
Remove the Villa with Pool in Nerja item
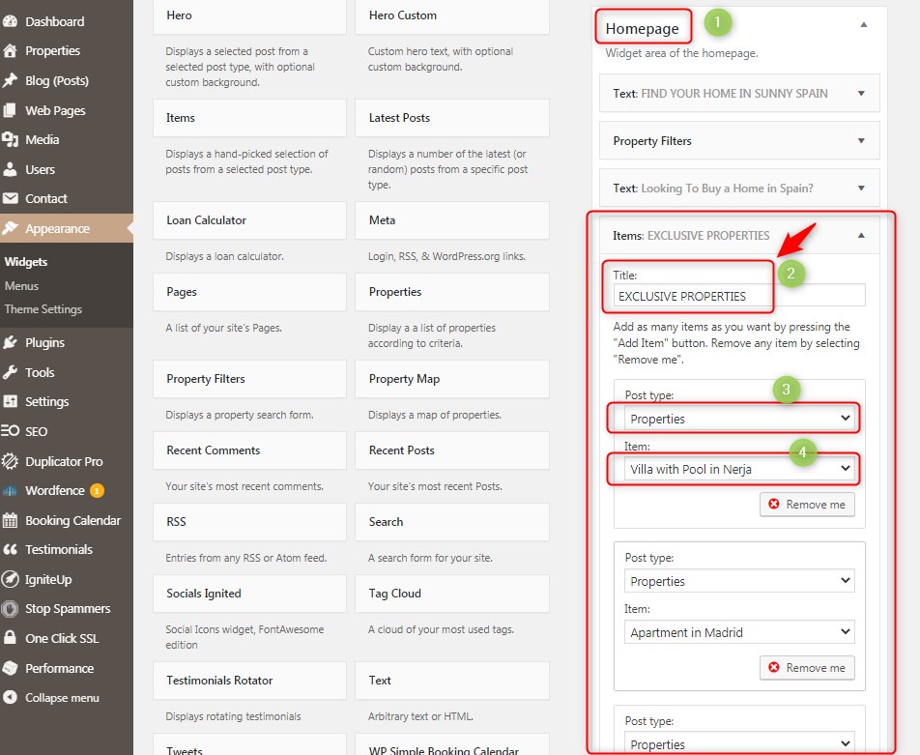(x=807, y=505)
